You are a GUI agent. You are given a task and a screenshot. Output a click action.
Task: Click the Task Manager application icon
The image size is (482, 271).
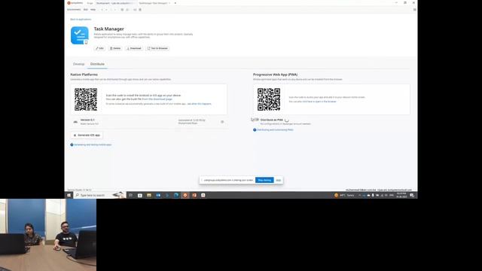coord(79,35)
